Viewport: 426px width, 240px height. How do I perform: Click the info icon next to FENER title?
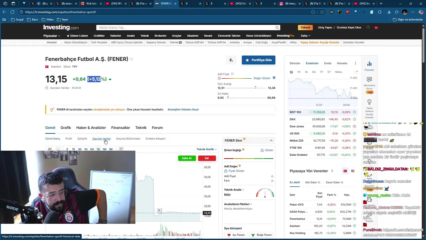pyautogui.click(x=131, y=59)
